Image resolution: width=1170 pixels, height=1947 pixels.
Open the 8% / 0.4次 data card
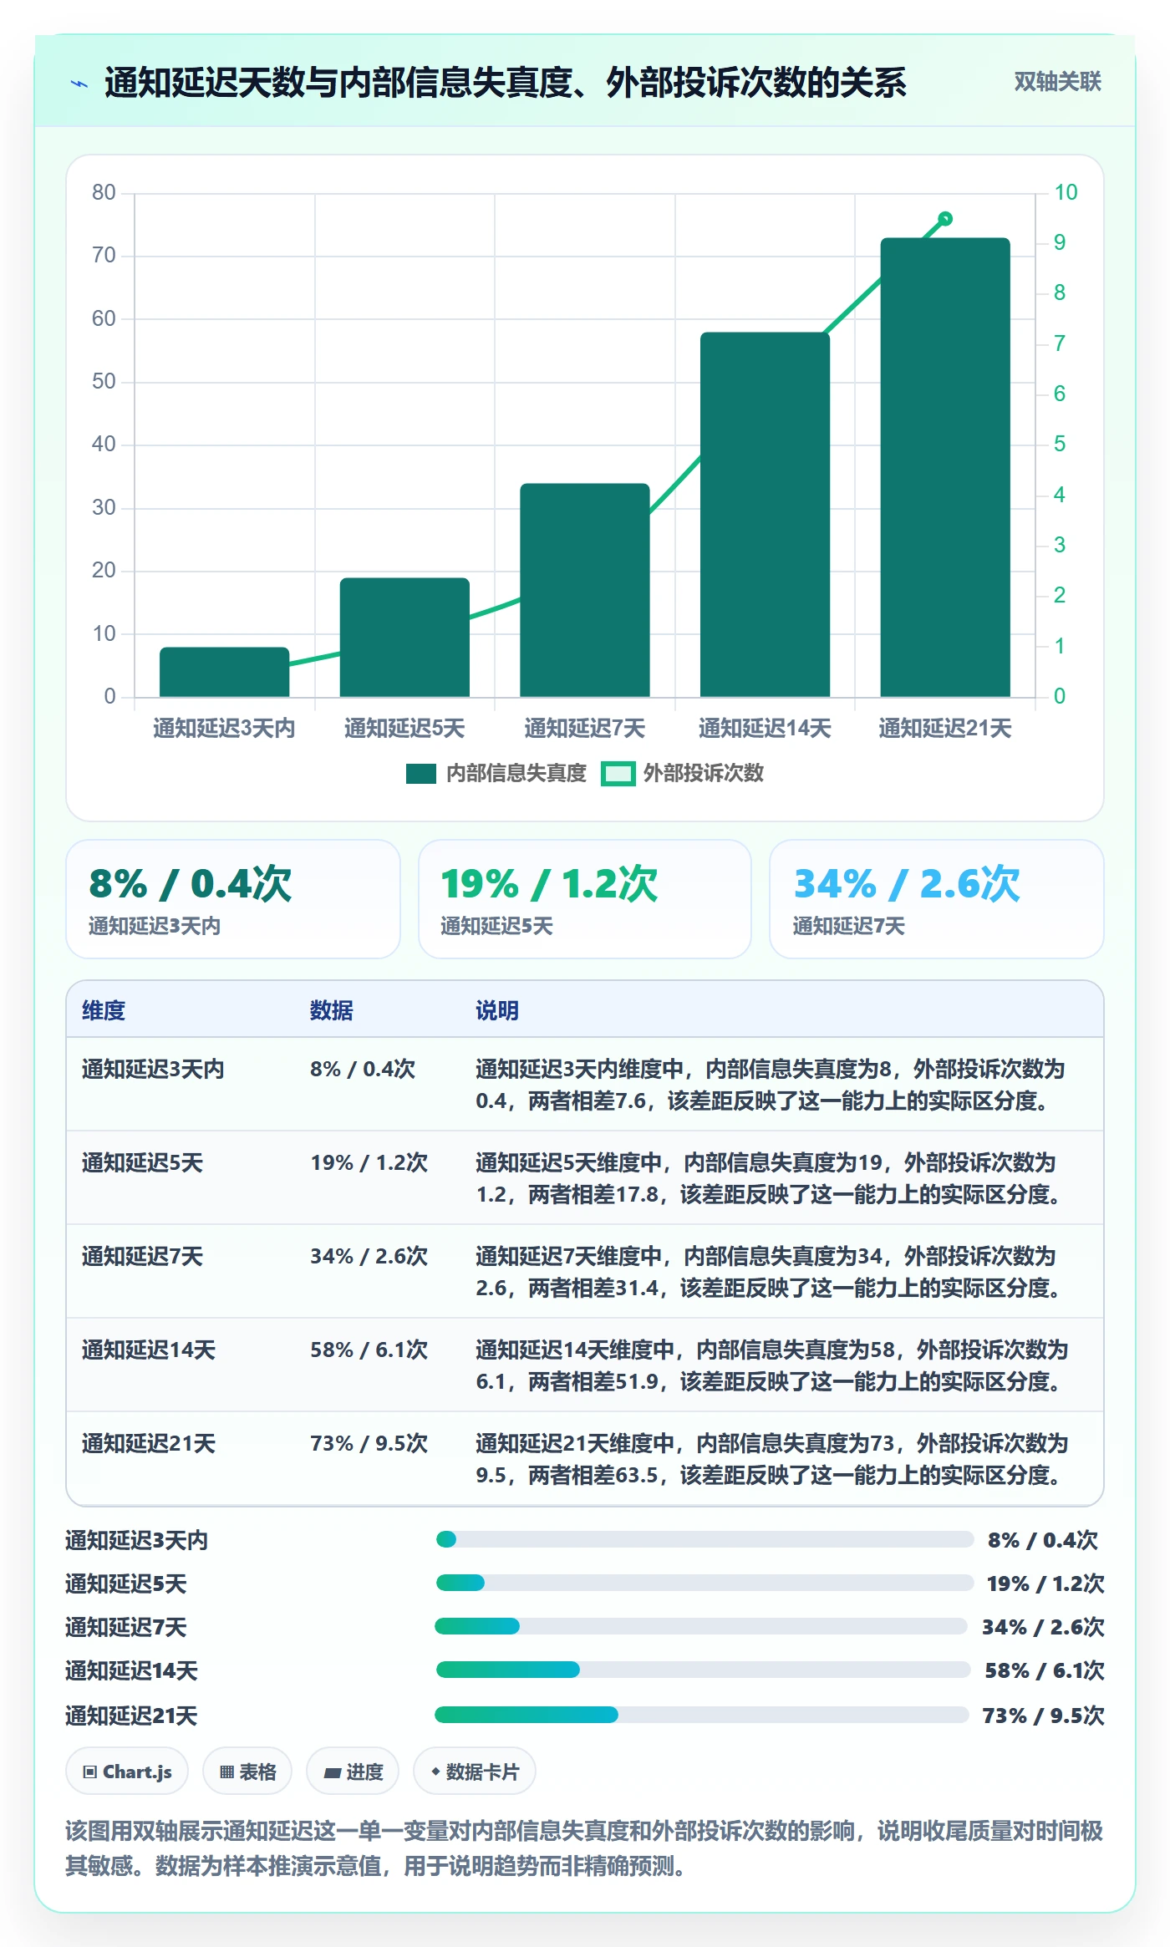tap(233, 899)
